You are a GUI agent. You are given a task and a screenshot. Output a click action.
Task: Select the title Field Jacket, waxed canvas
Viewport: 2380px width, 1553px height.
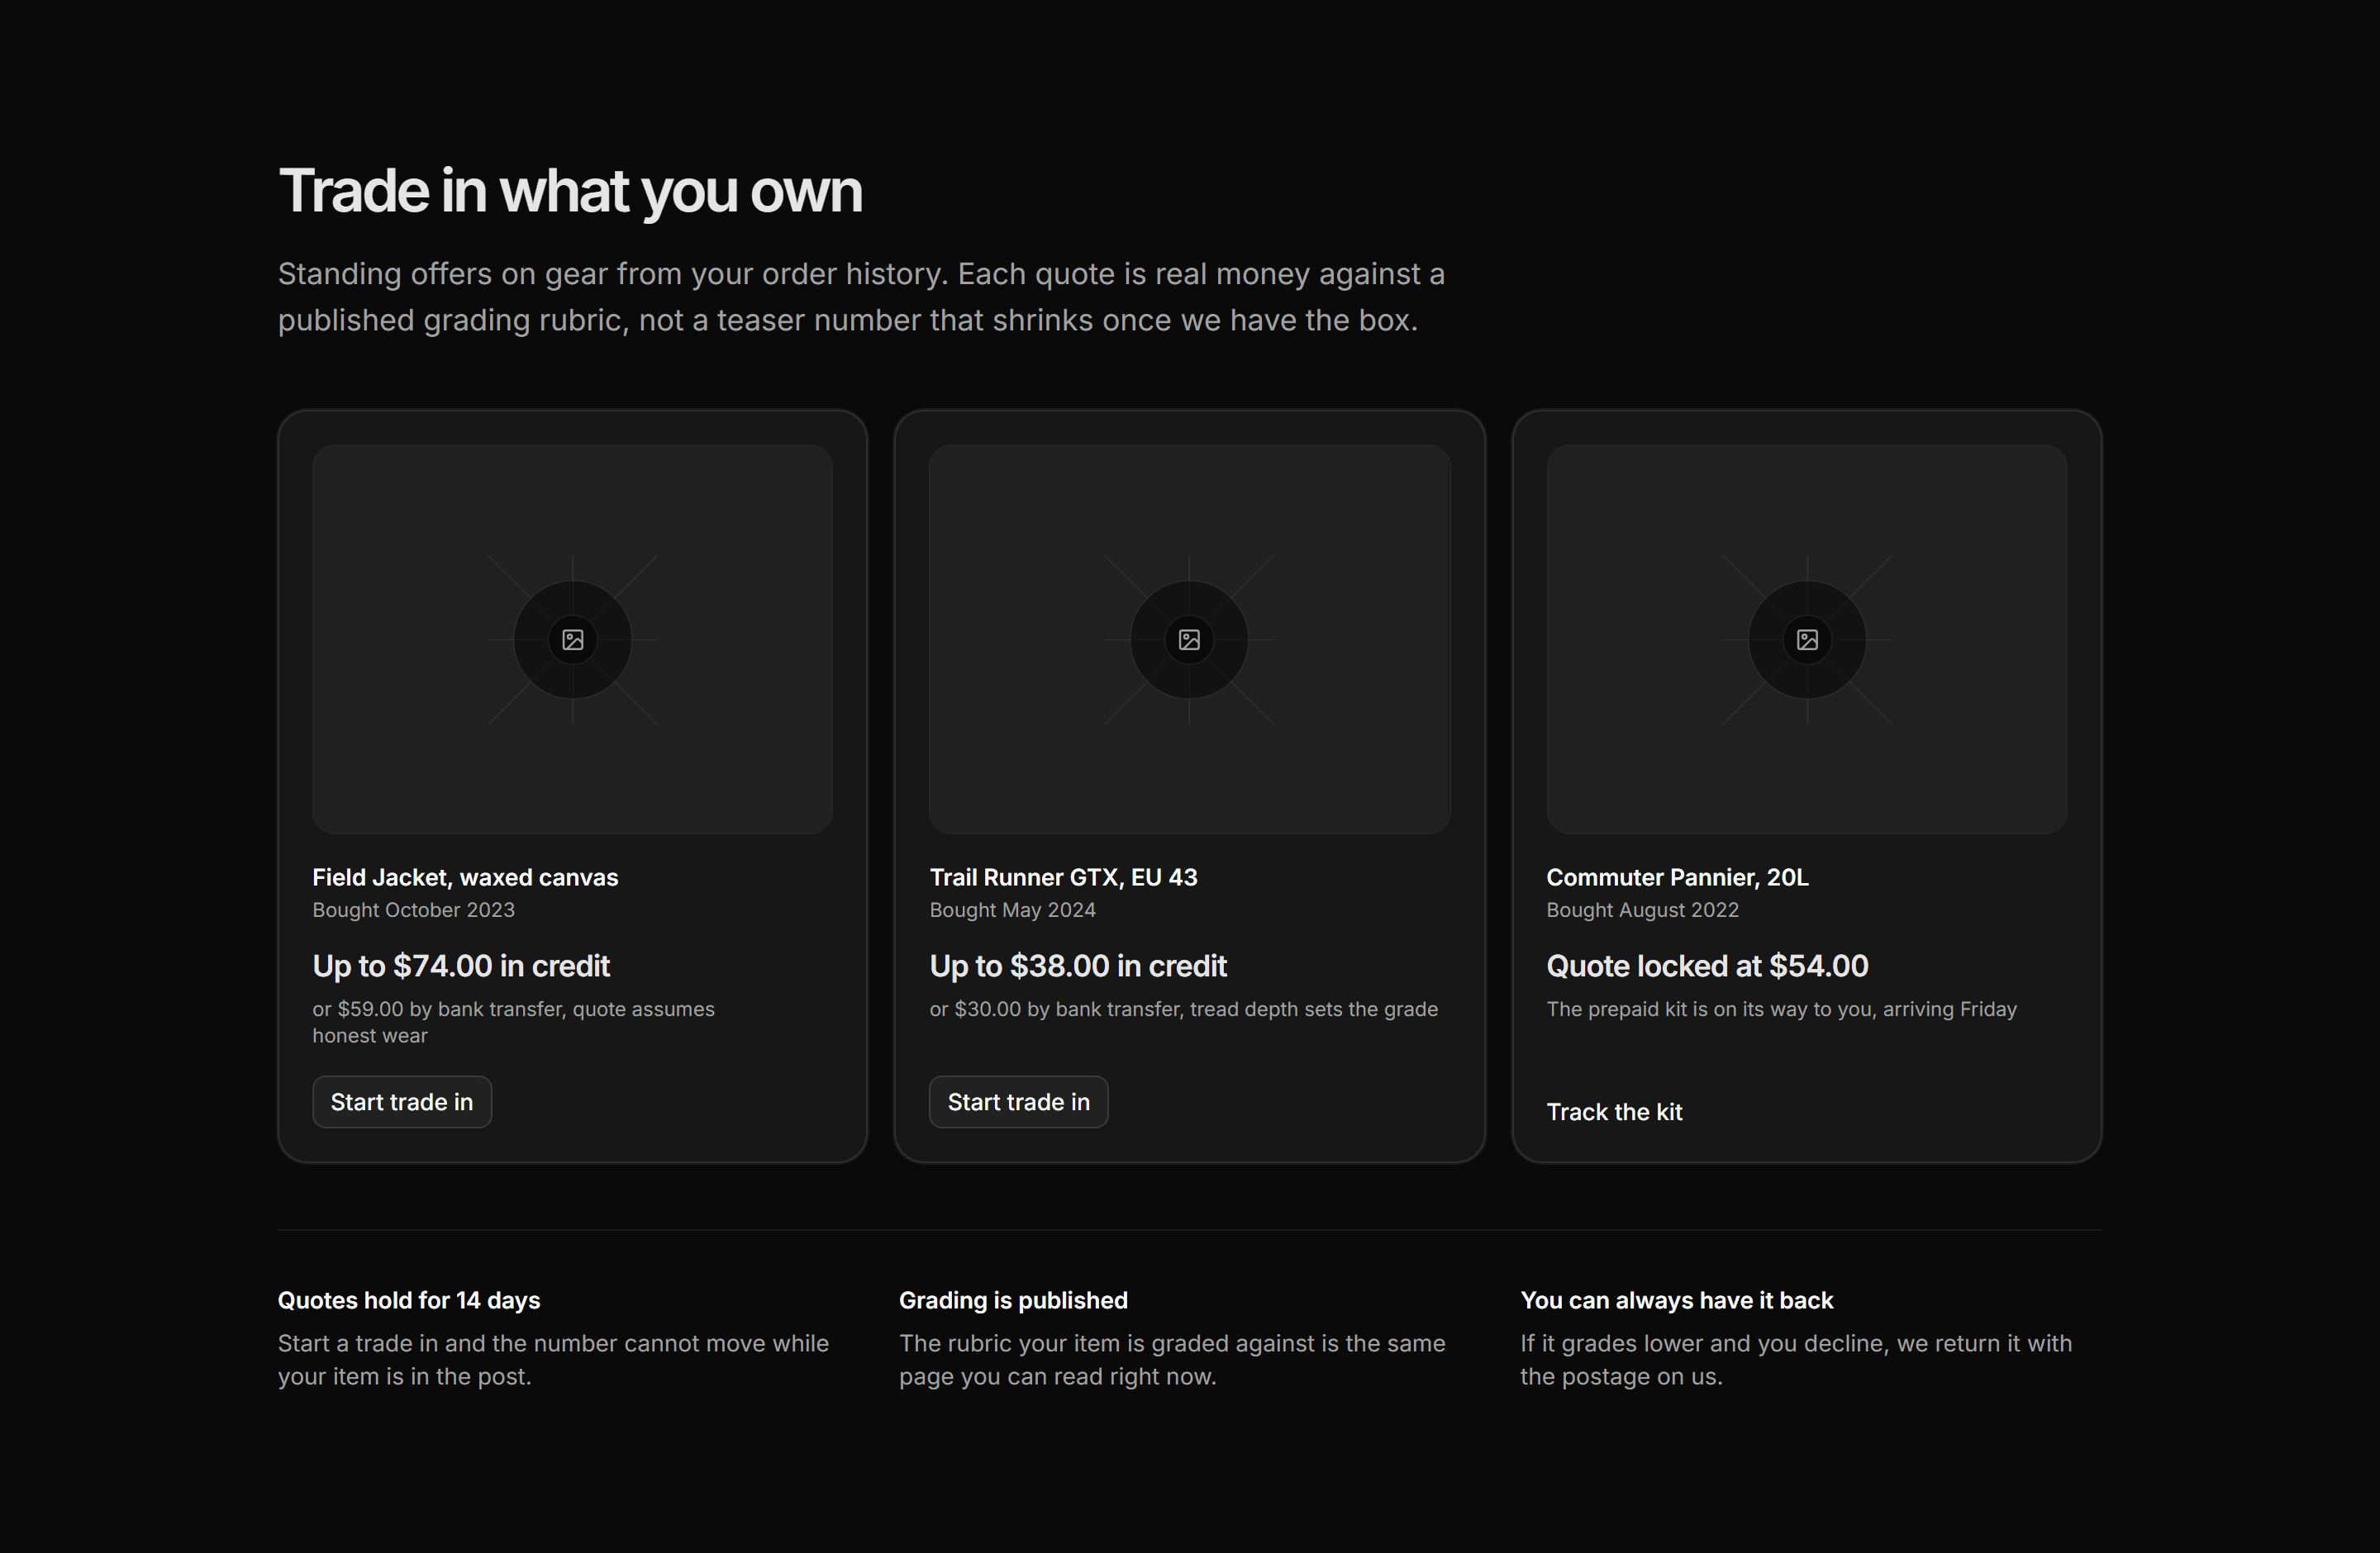[465, 877]
